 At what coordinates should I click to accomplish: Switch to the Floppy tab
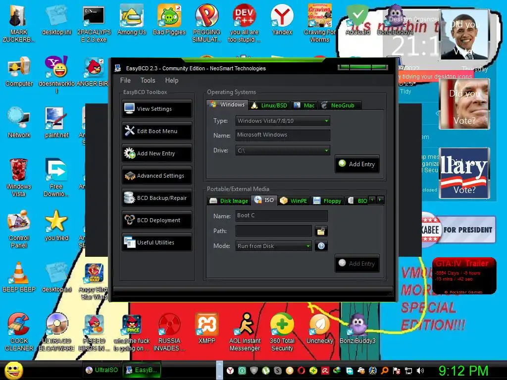327,201
